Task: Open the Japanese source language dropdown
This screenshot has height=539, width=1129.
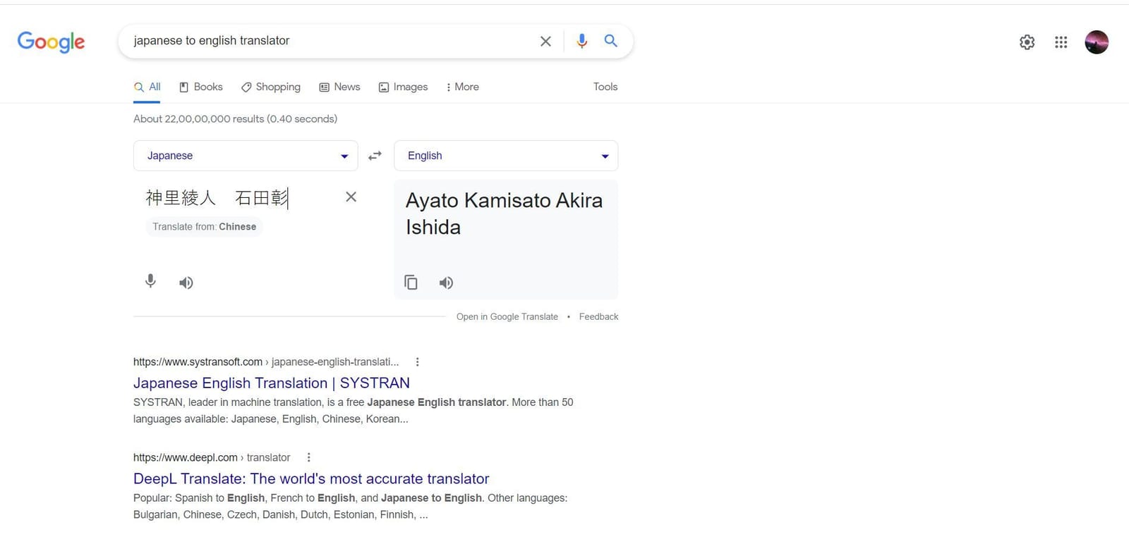Action: tap(245, 155)
